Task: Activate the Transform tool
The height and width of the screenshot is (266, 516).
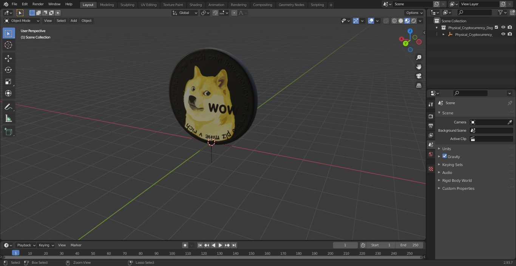Action: coord(8,93)
